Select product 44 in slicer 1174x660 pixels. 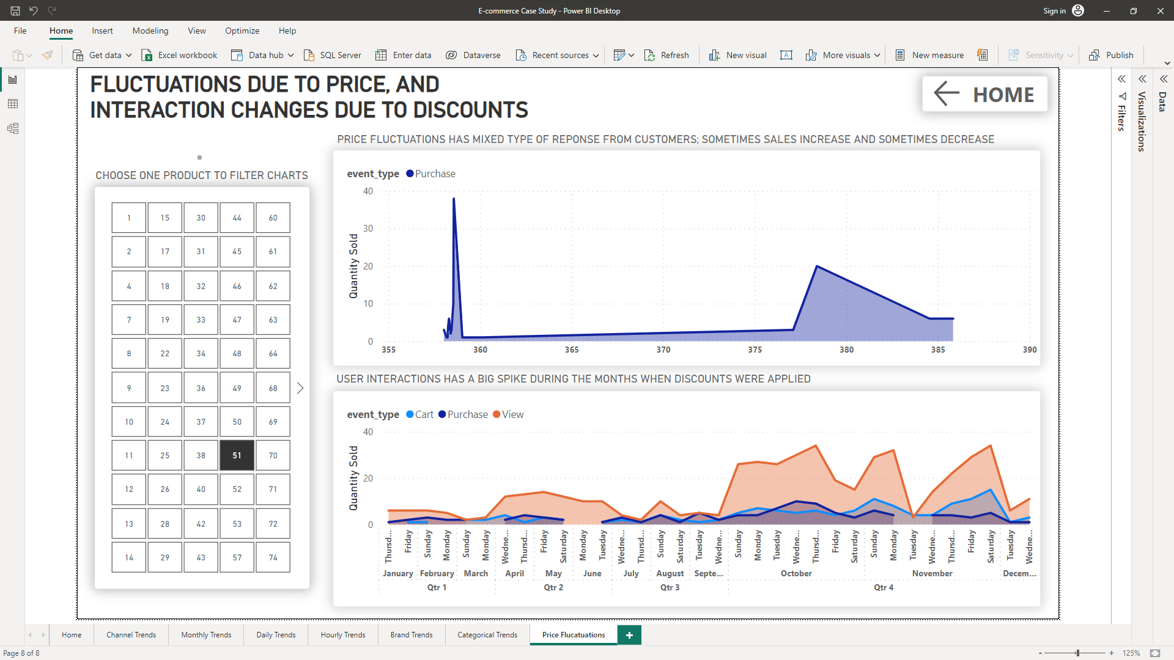237,218
